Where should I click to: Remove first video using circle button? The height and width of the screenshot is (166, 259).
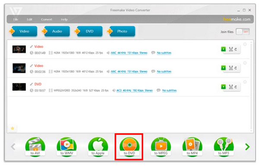coord(245,44)
